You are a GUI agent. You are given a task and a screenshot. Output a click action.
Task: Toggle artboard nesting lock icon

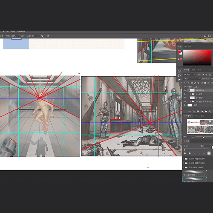[x=201, y=83]
